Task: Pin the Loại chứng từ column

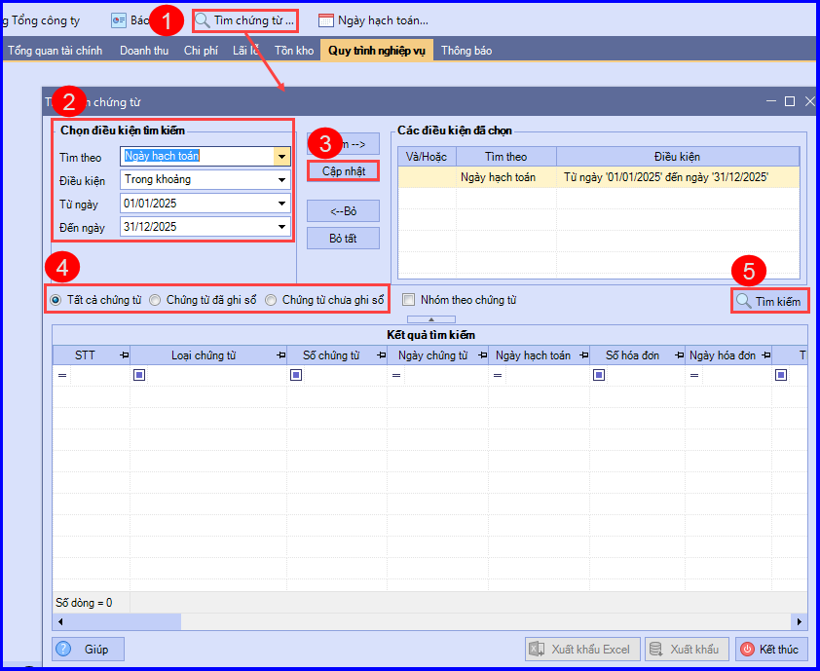Action: [280, 355]
